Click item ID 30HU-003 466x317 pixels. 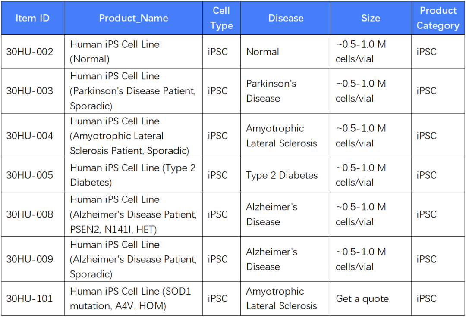click(30, 91)
